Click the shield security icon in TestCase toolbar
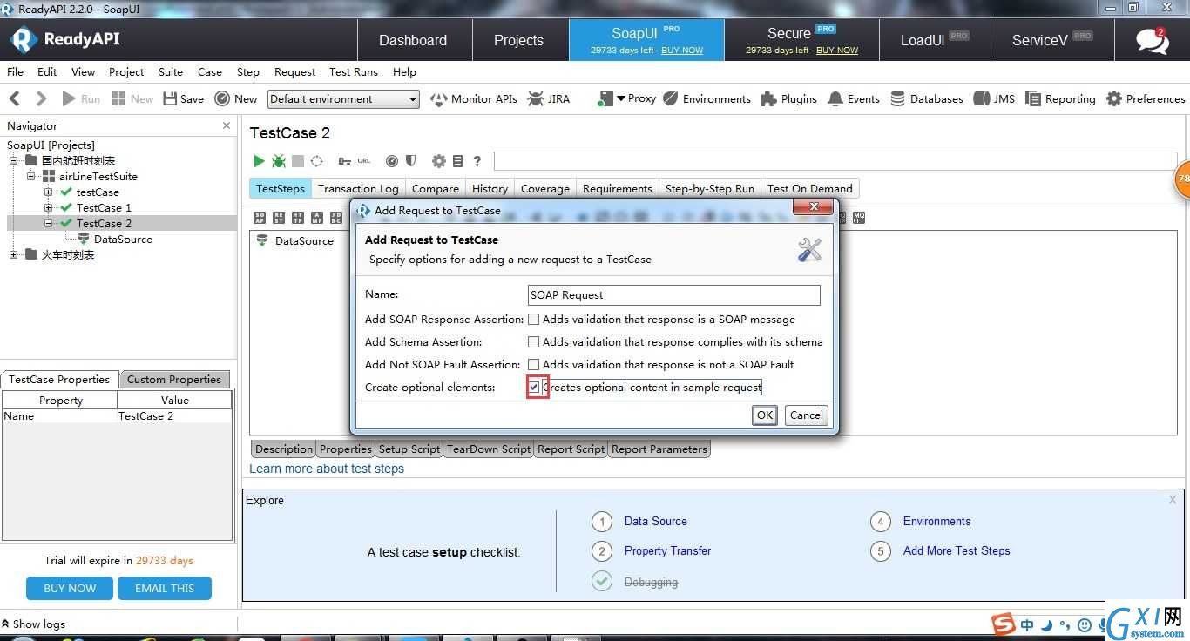 [x=410, y=161]
